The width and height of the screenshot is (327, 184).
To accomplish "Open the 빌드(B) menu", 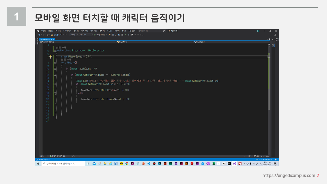I will pos(76,31).
